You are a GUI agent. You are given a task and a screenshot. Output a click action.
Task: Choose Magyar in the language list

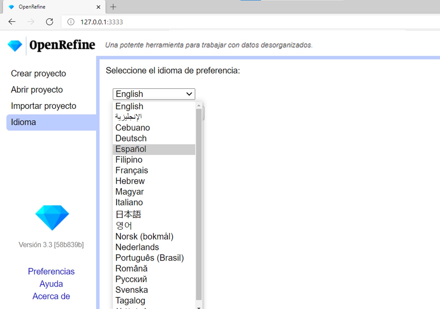154,192
